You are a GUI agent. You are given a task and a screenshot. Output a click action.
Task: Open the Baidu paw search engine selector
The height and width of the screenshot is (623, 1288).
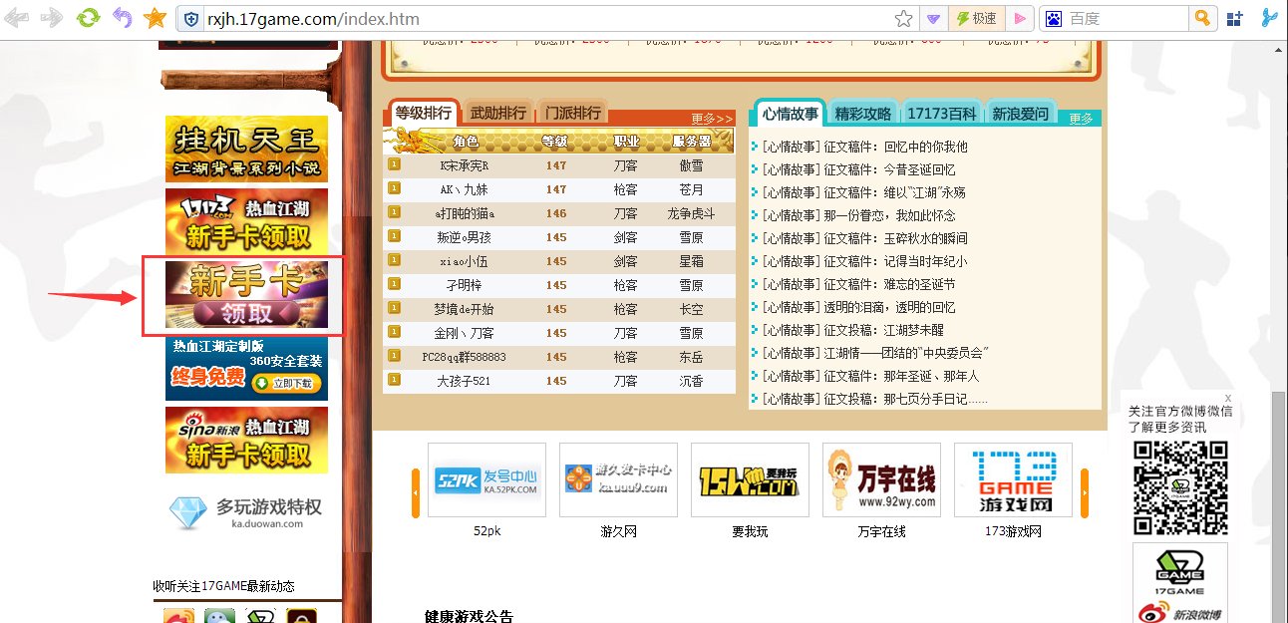1053,18
